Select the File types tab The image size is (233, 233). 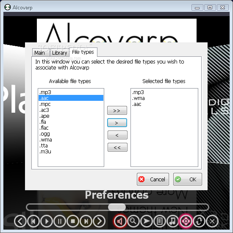(83, 52)
